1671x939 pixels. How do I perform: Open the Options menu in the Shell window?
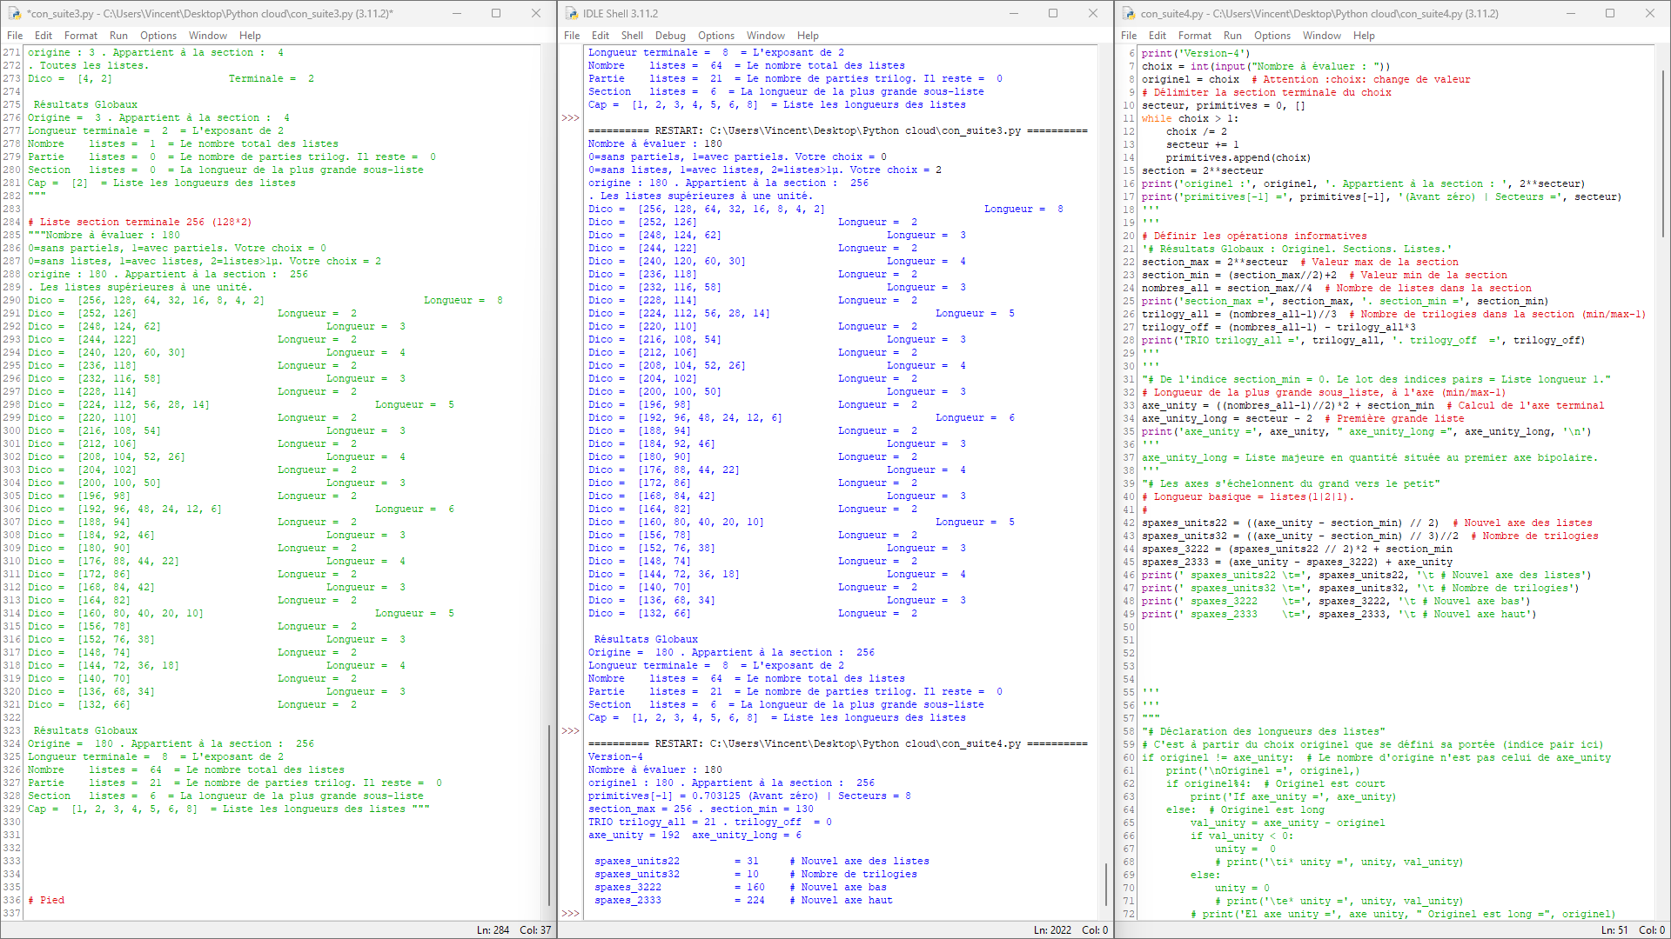pyautogui.click(x=715, y=36)
